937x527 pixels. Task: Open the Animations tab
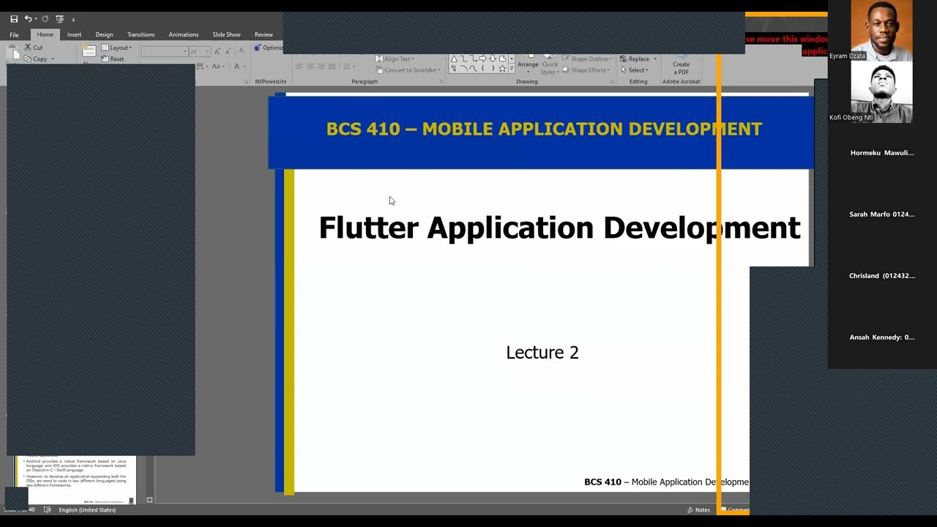[x=184, y=34]
